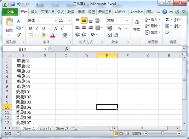The image size is (189, 139).
Task: Switch to the 数据 ribbon tab
Action: 71,12
